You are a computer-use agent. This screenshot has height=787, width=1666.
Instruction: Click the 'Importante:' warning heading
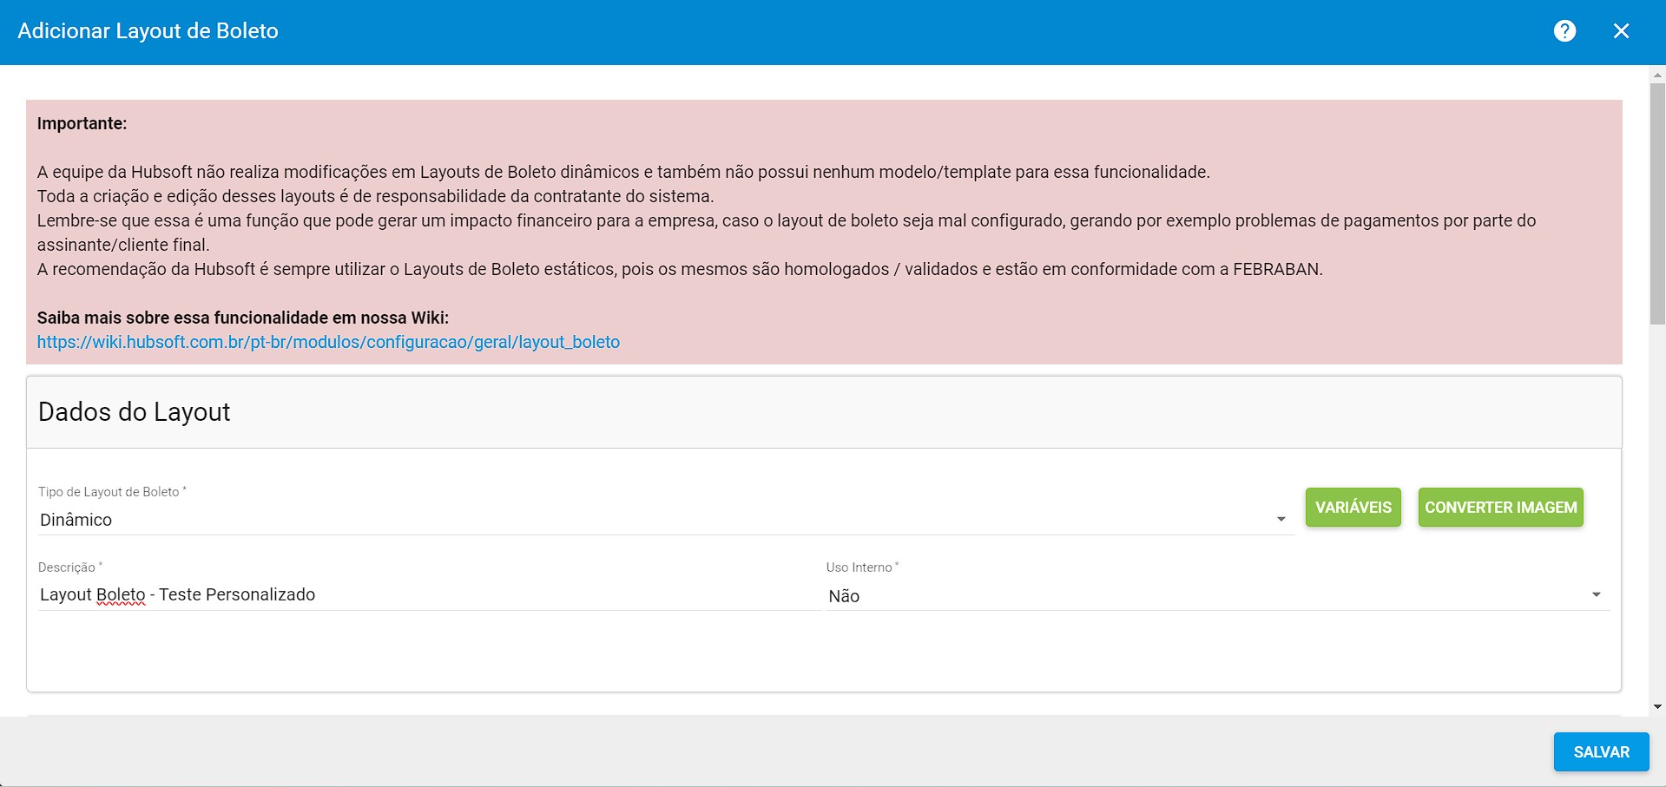point(82,123)
